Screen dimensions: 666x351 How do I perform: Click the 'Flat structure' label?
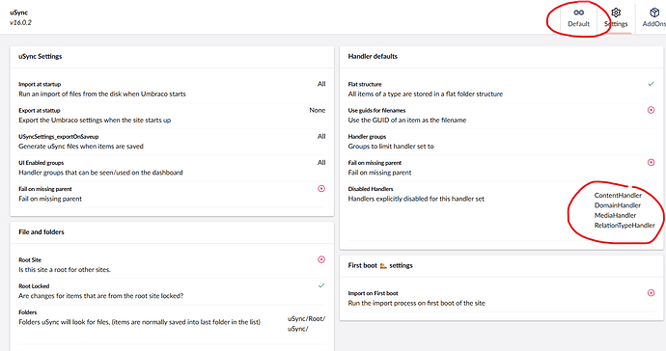click(365, 84)
